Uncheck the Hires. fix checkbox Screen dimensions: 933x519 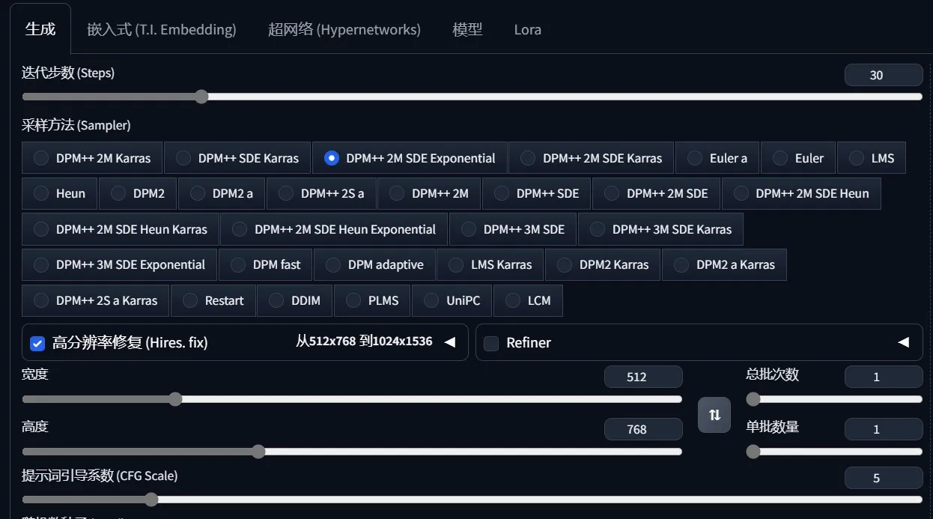pos(37,343)
